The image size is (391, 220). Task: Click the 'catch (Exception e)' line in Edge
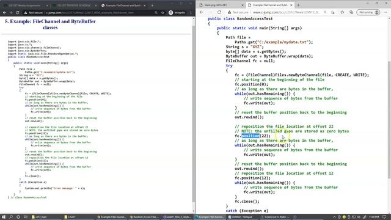[x=247, y=211]
